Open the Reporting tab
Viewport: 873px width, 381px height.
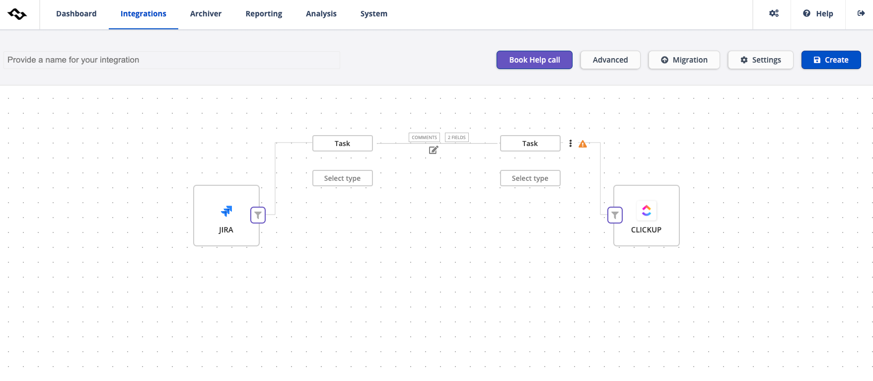(264, 14)
